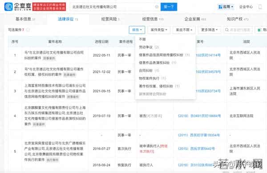267x173 pixels.
Task: Click row 5 case name starting 北京宣房
Action: coord(55,151)
